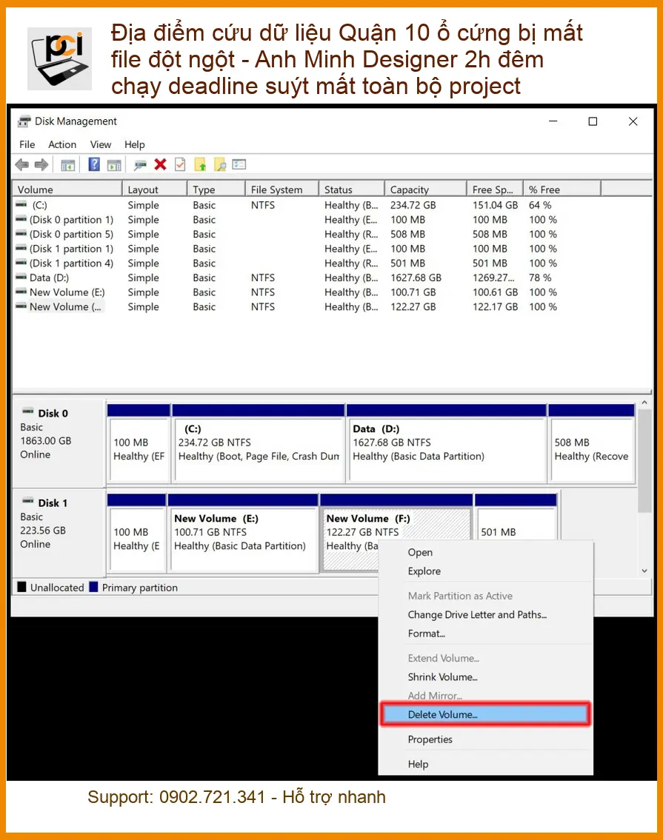Viewport: 663px width, 840px height.
Task: Sort by the Capacity column header
Action: (426, 189)
